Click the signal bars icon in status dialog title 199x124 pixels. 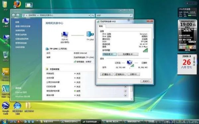[98, 21]
